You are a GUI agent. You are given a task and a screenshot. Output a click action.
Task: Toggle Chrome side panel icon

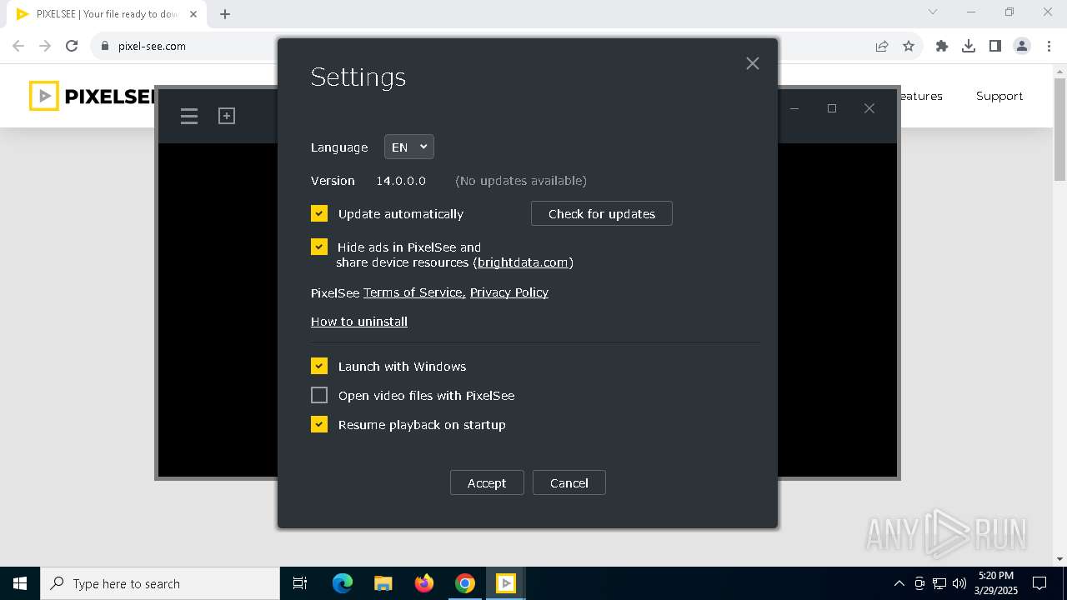pyautogui.click(x=995, y=46)
